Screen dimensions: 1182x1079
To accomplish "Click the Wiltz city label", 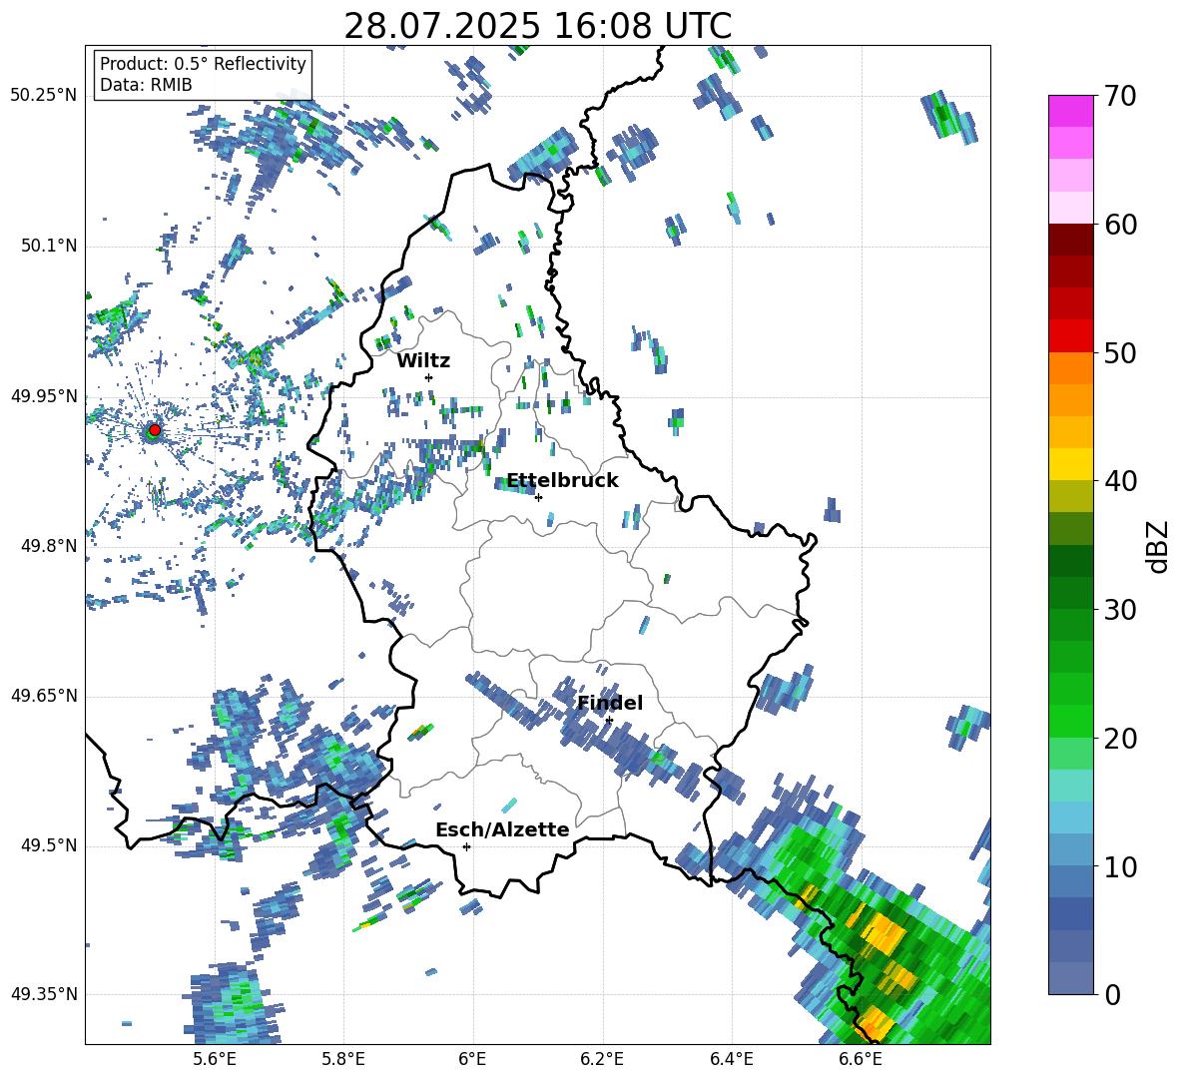I will pos(423,361).
